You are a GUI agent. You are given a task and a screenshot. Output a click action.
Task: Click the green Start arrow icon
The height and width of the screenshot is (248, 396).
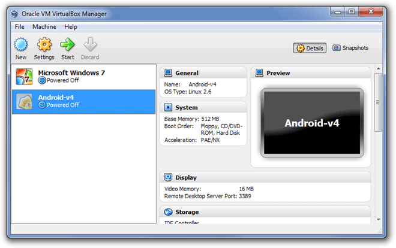[67, 44]
